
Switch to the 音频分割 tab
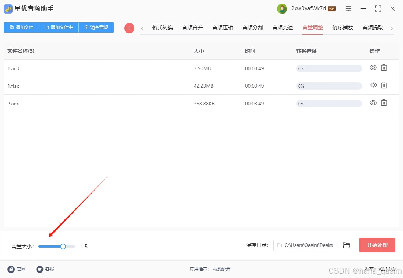(x=252, y=27)
